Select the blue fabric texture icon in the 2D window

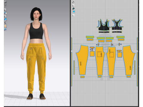tap(74, 12)
